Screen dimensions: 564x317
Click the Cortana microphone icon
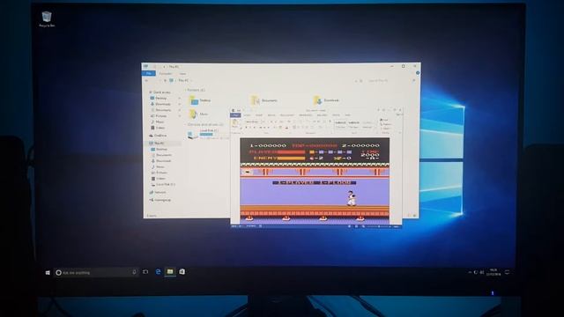coord(134,272)
